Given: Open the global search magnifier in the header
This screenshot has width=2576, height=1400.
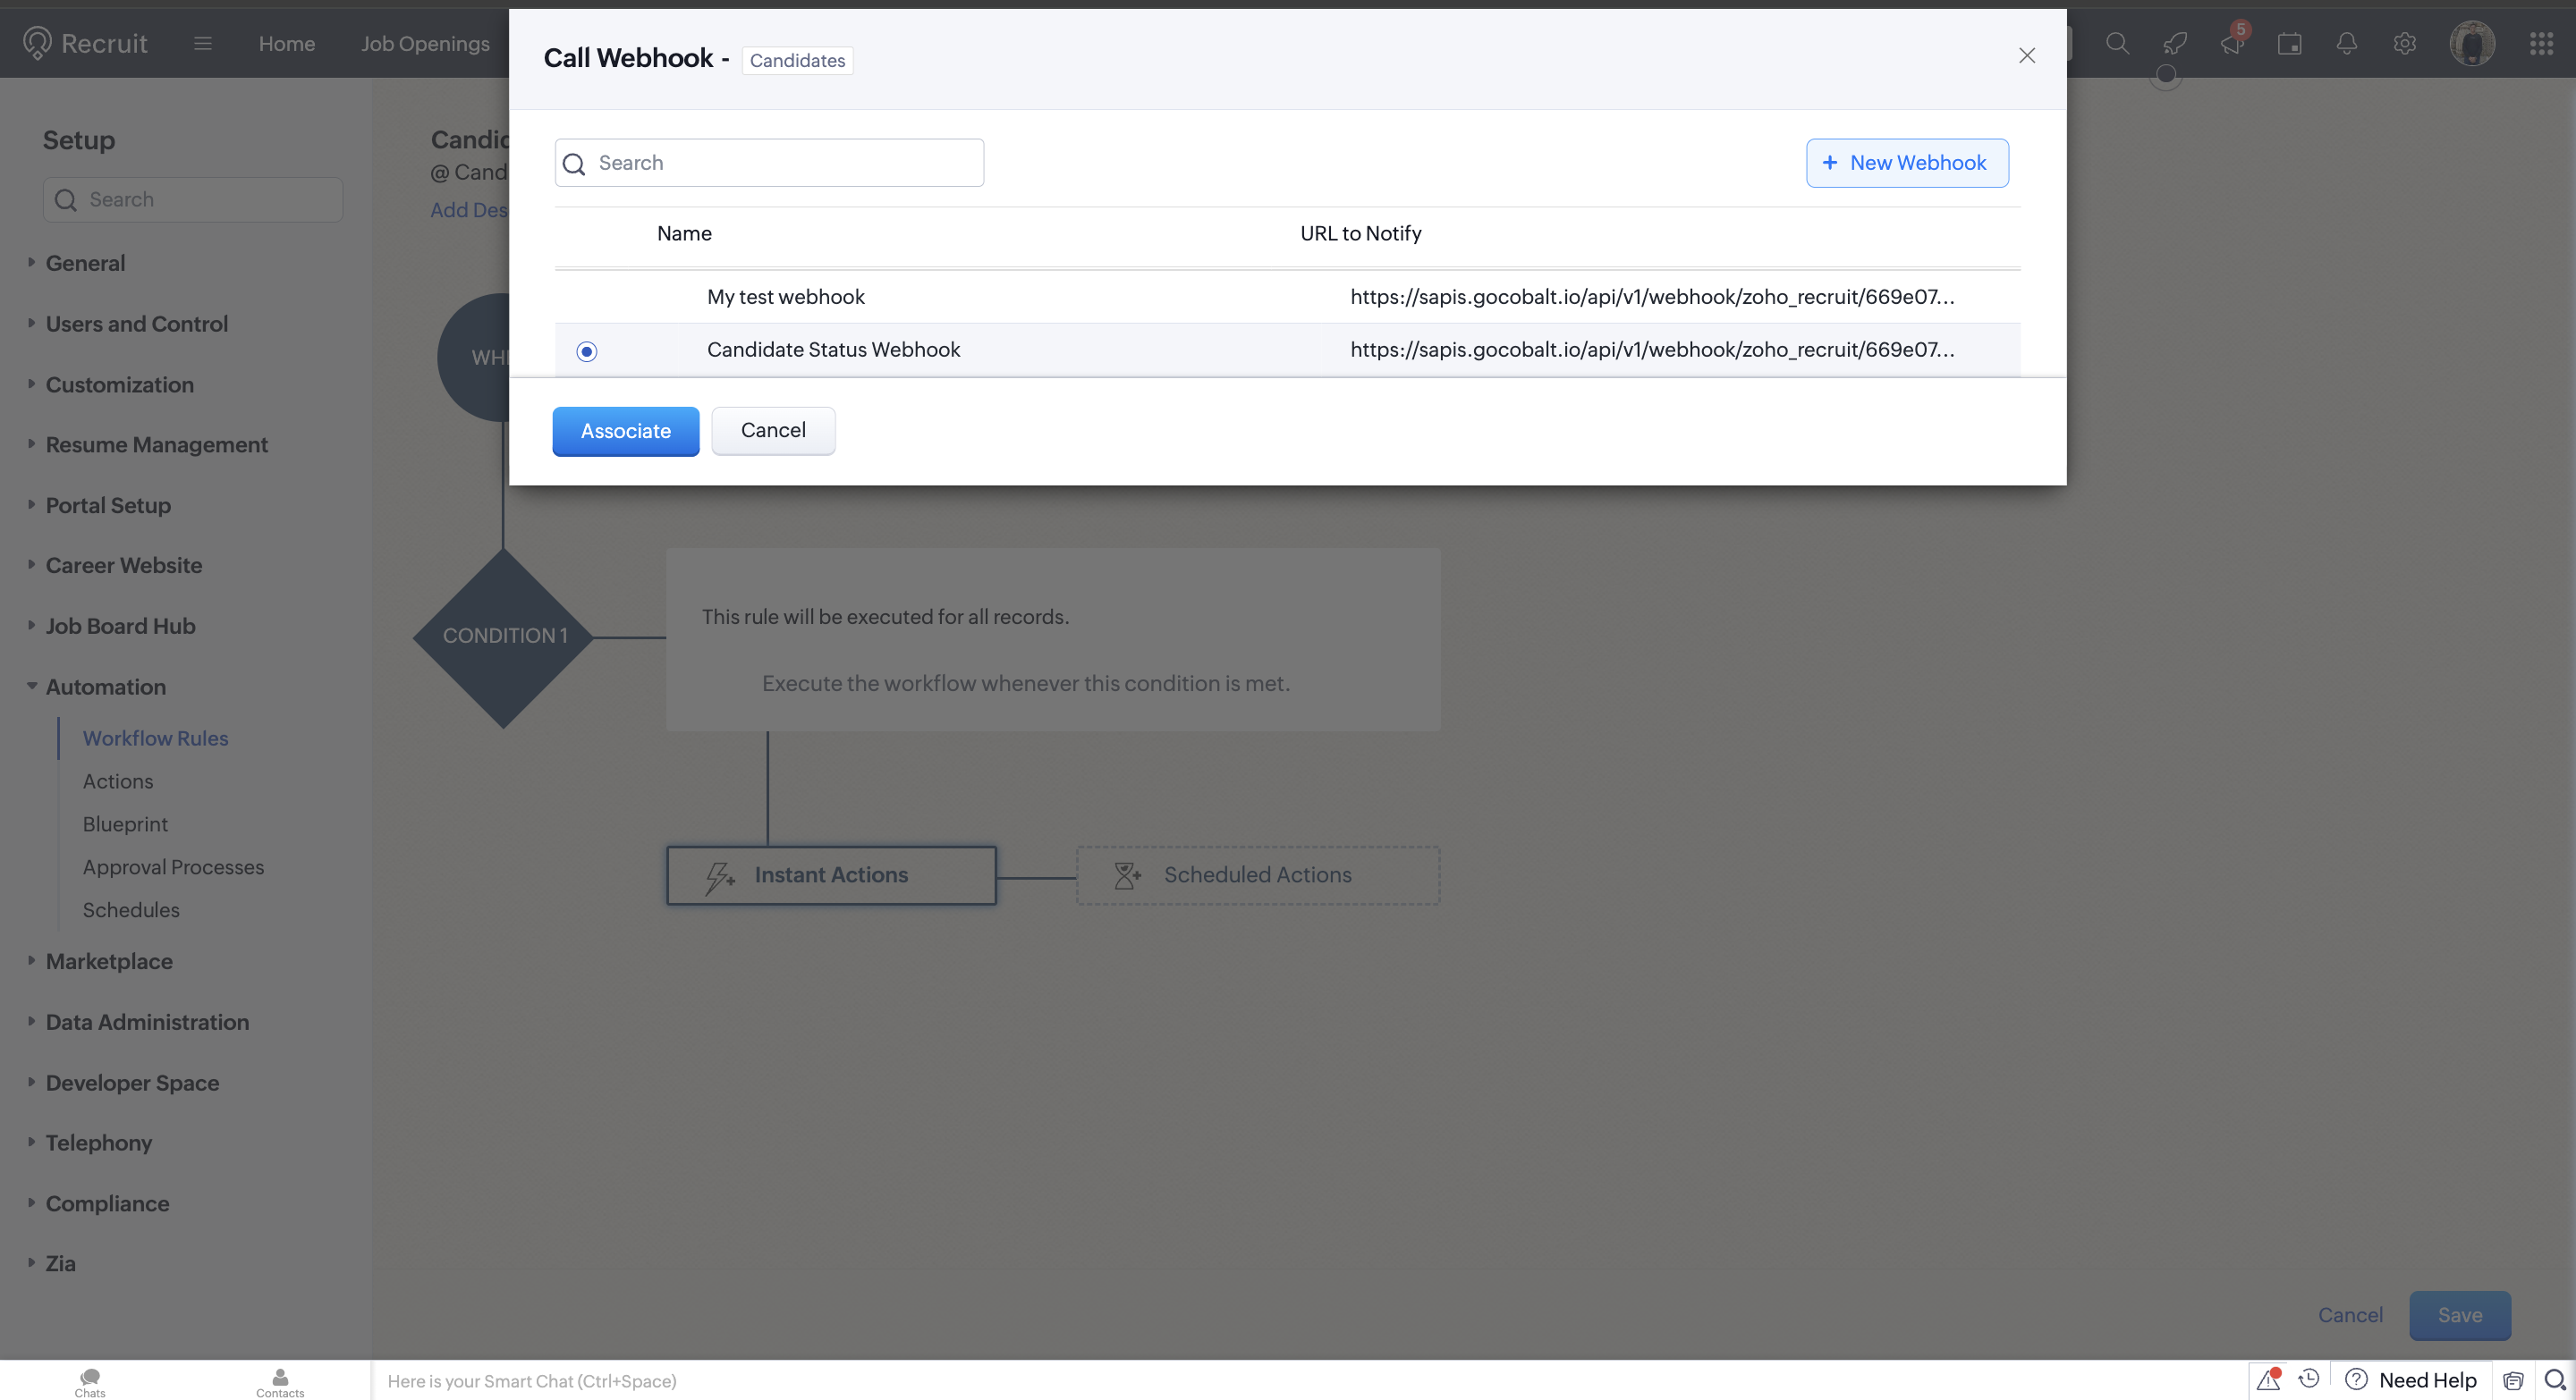Looking at the screenshot, I should point(2117,43).
